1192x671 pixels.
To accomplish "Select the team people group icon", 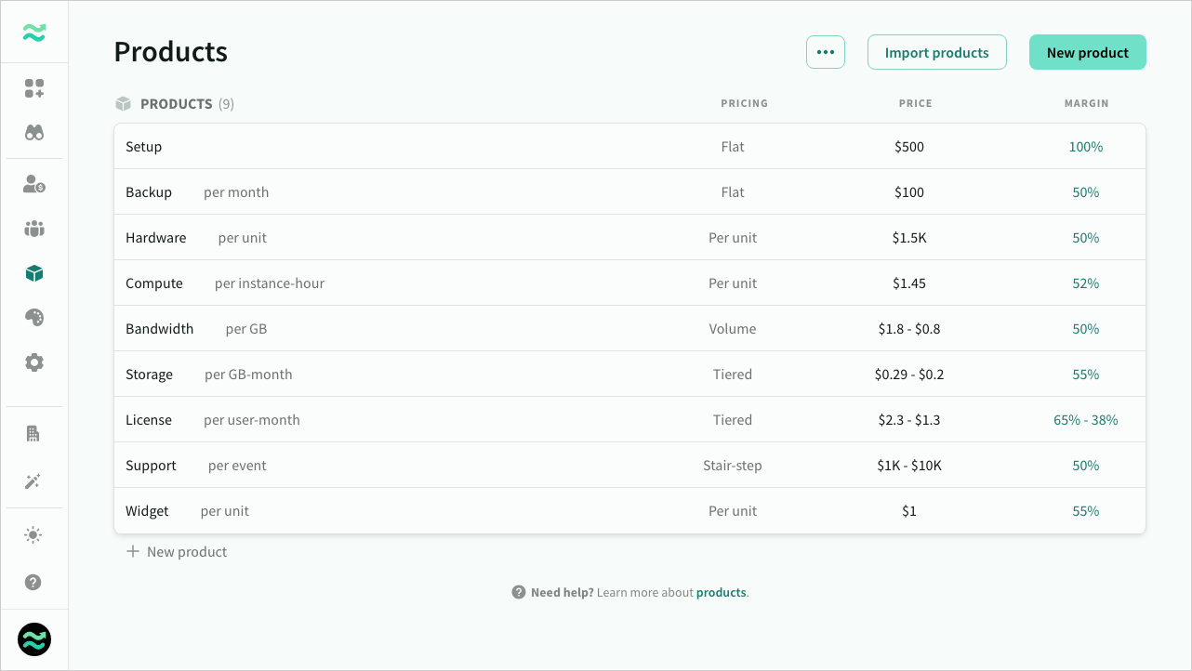I will [34, 229].
